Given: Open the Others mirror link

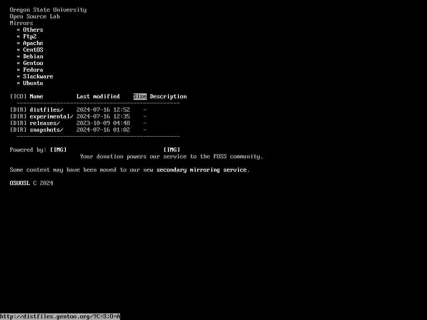Looking at the screenshot, I should [33, 30].
